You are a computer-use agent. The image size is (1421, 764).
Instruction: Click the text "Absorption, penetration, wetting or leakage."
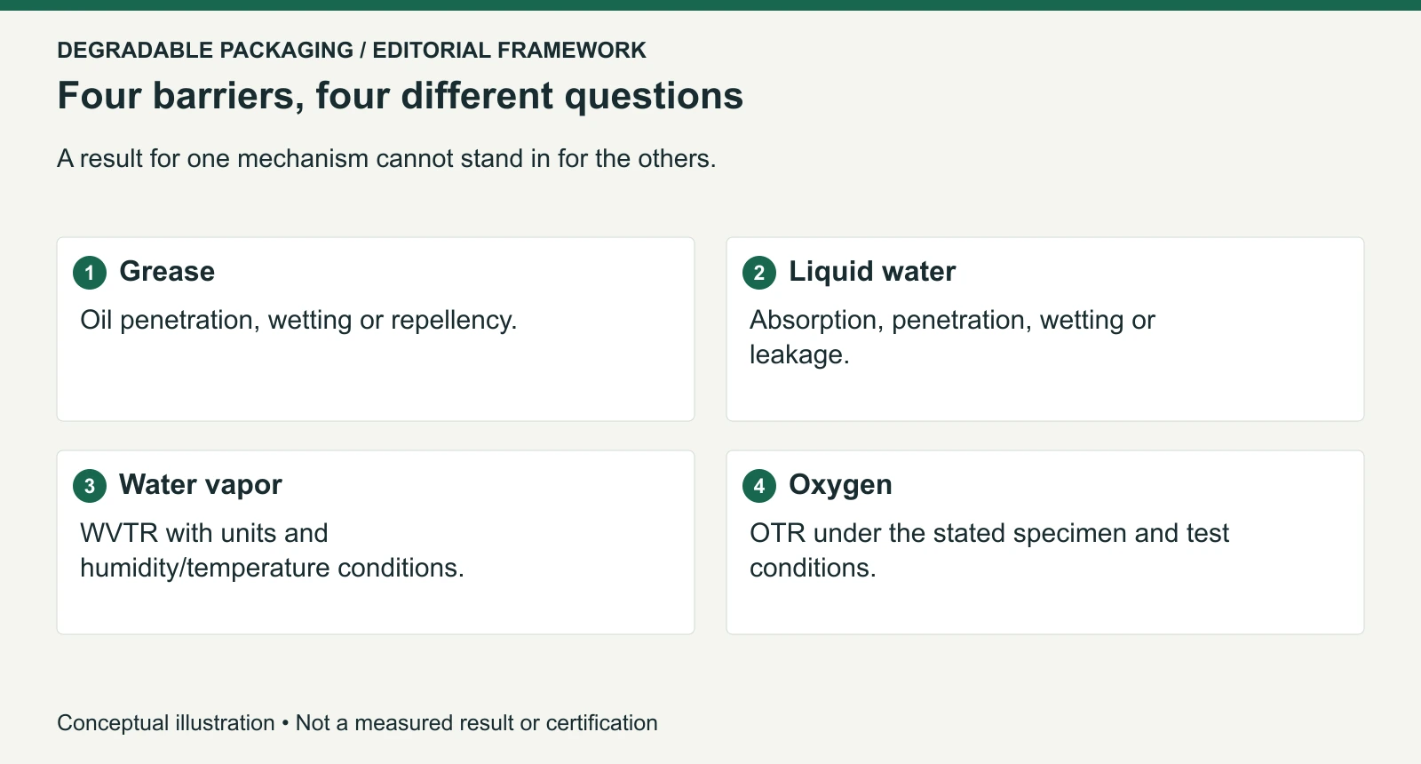(952, 338)
